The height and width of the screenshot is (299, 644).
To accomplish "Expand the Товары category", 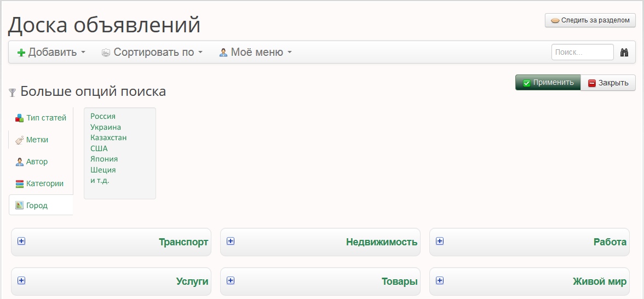I will [231, 280].
